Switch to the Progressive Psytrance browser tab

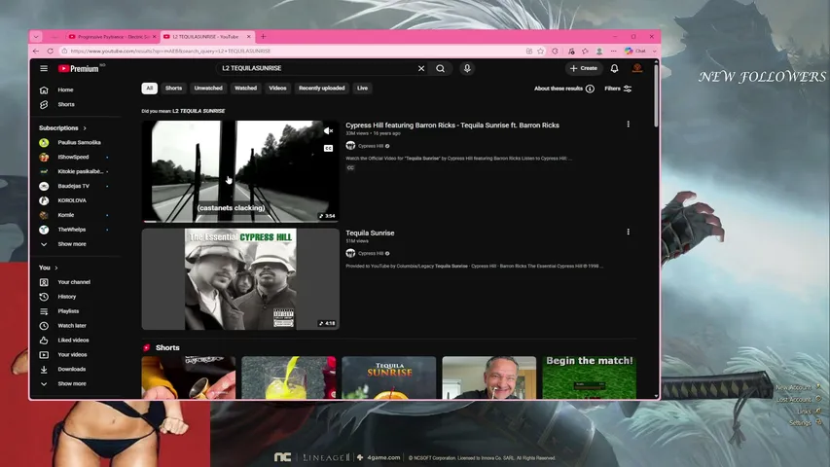click(x=113, y=37)
